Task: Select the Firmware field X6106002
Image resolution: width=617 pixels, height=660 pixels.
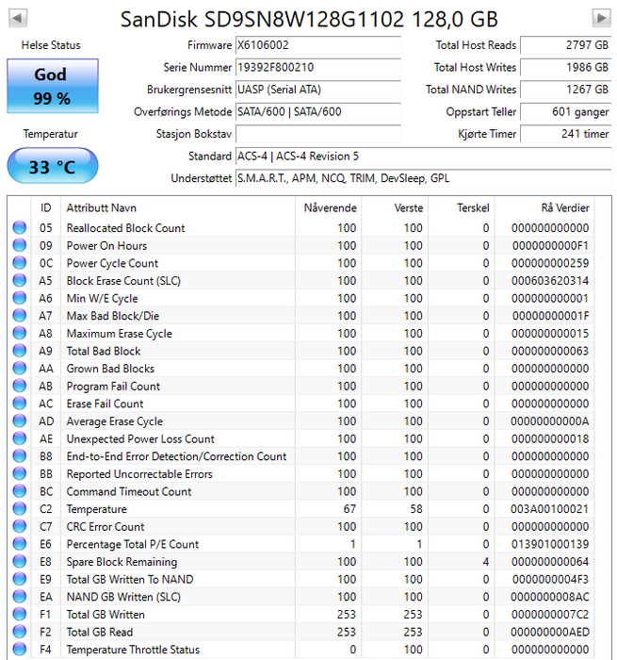Action: (x=318, y=45)
